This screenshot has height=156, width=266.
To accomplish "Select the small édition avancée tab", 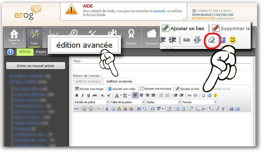I will [119, 81].
